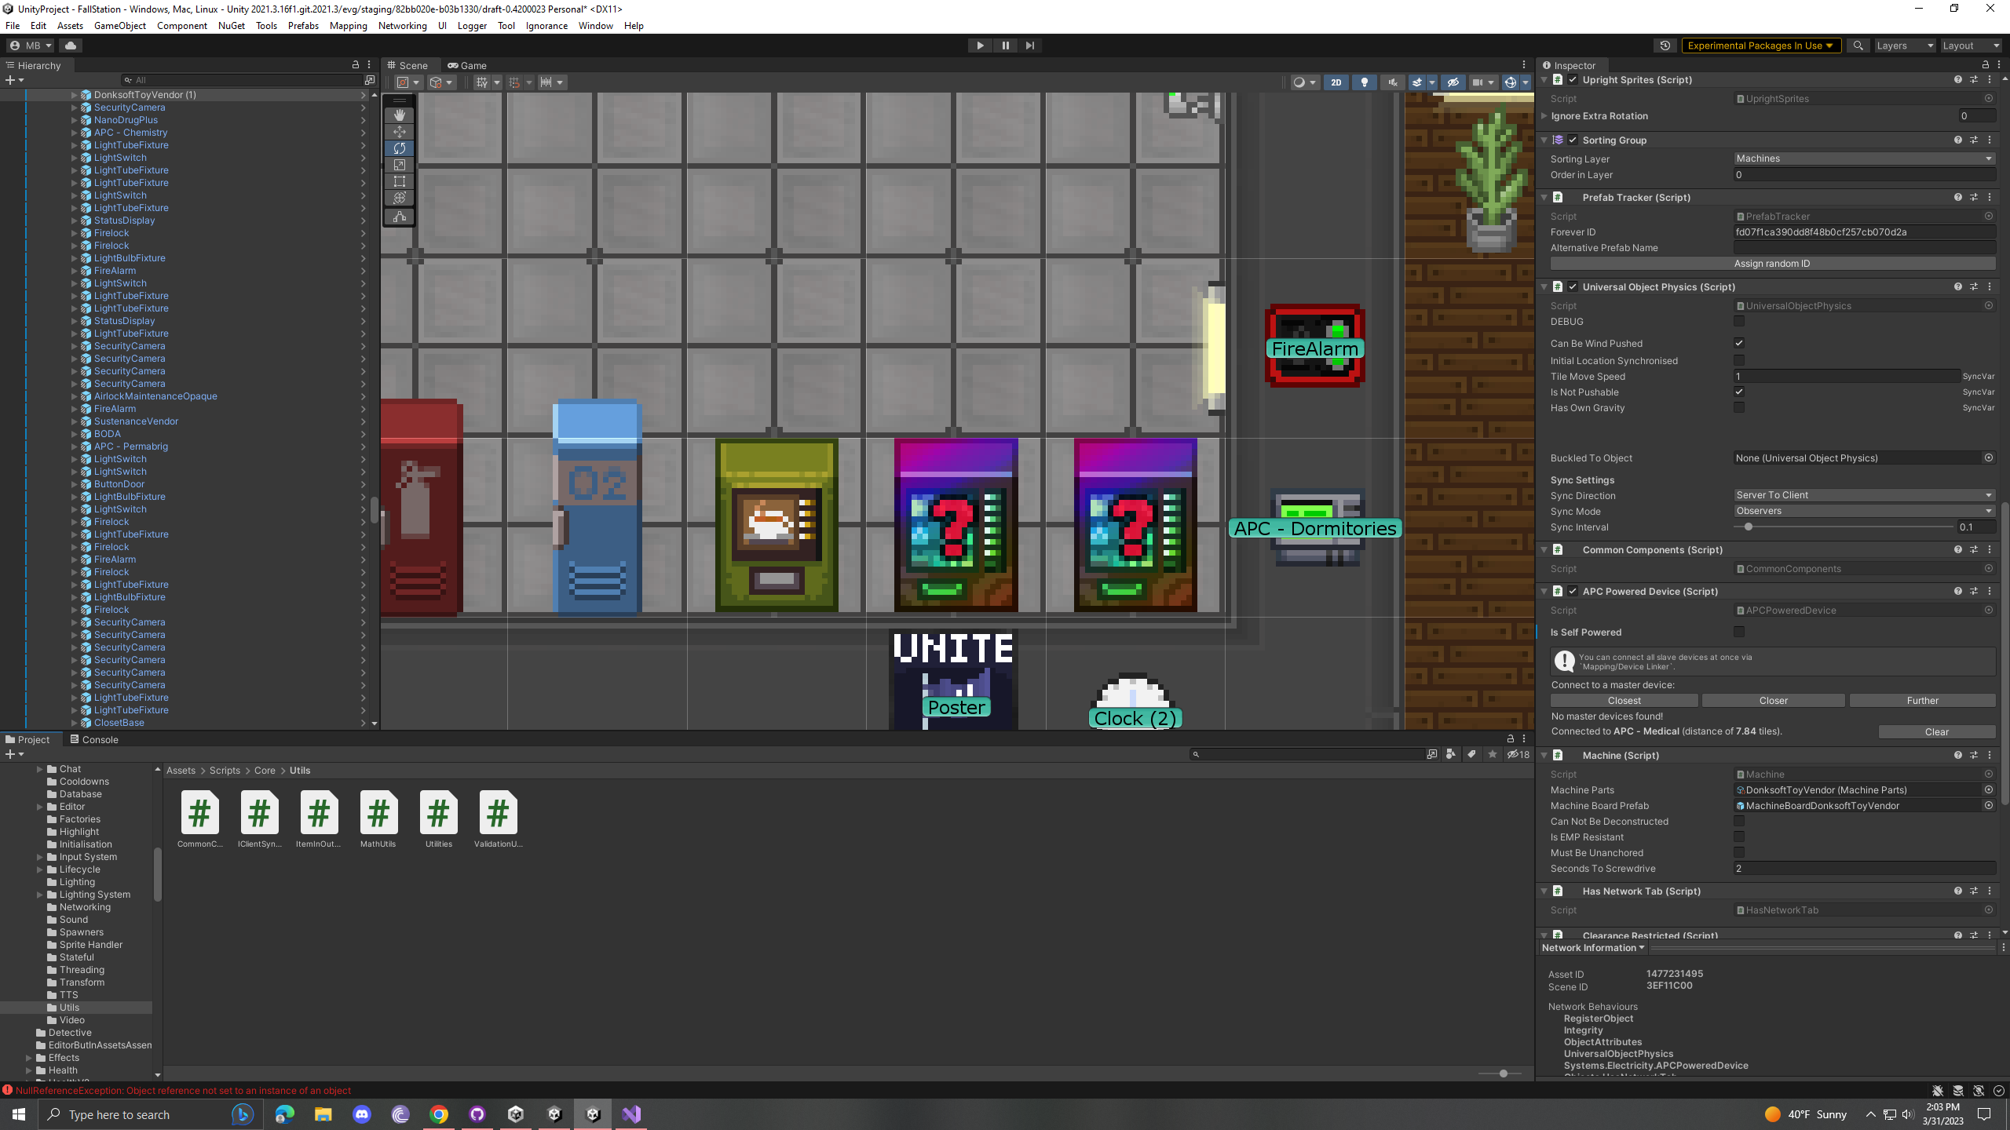
Task: Activate the Rect transform tool
Action: point(400,181)
